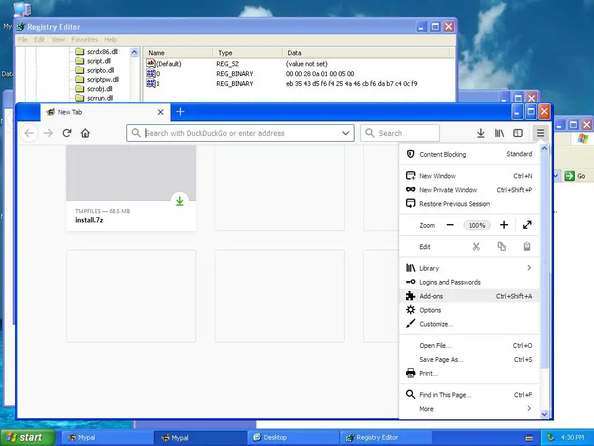Viewport: 594px width, 446px height.
Task: Select Restore Previous Session
Action: pos(469,204)
